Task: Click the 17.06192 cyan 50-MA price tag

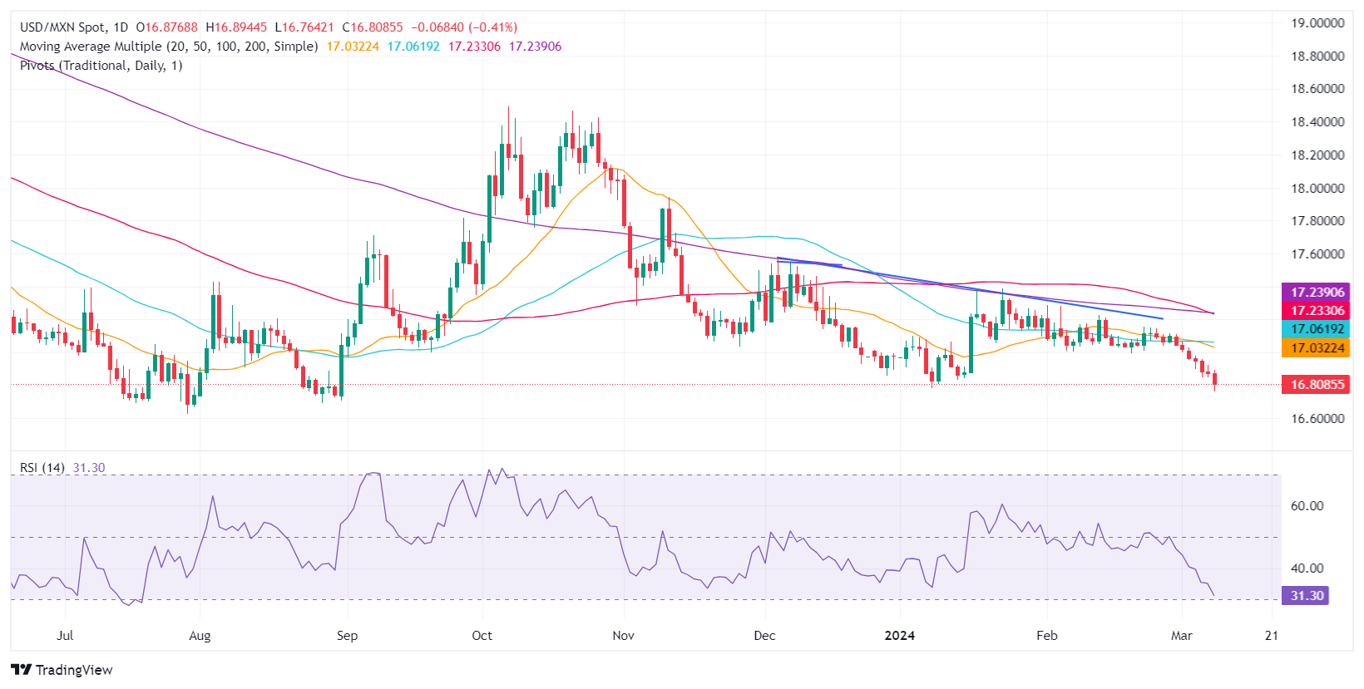Action: (1317, 329)
